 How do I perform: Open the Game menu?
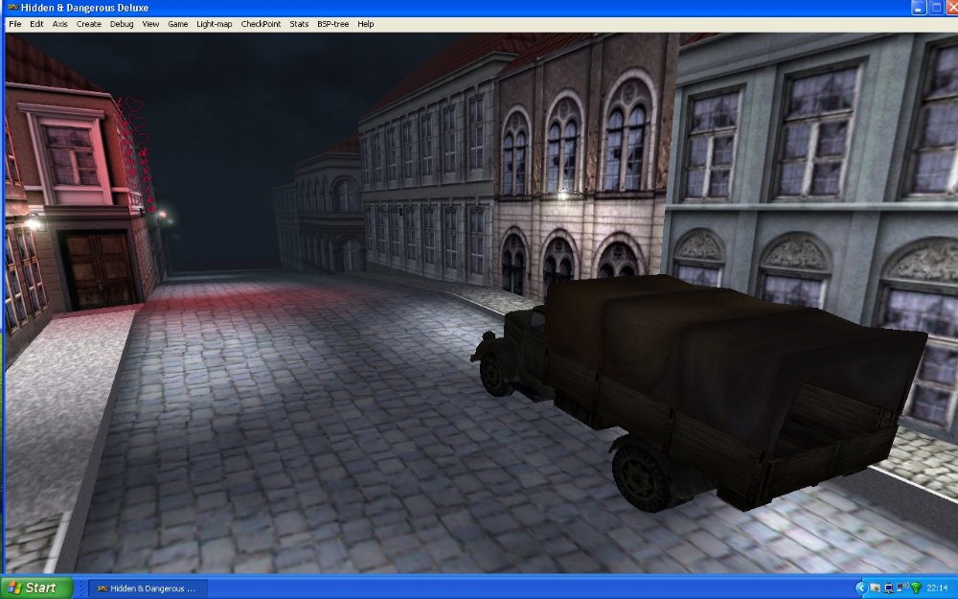point(178,24)
